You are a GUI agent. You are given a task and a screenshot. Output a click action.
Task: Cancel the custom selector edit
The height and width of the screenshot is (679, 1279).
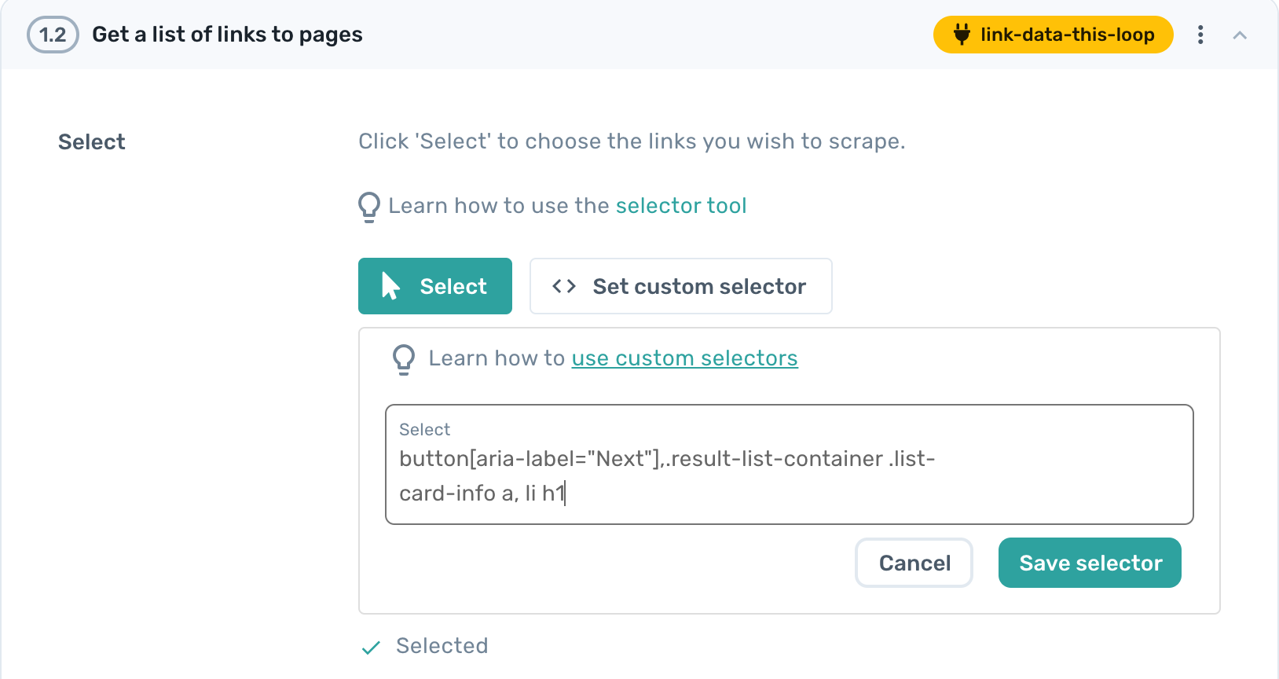[914, 563]
